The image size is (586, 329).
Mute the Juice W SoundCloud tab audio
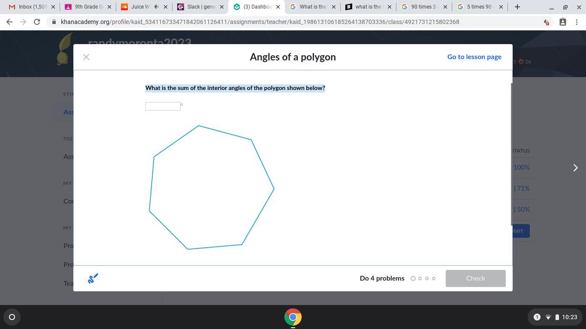(157, 7)
